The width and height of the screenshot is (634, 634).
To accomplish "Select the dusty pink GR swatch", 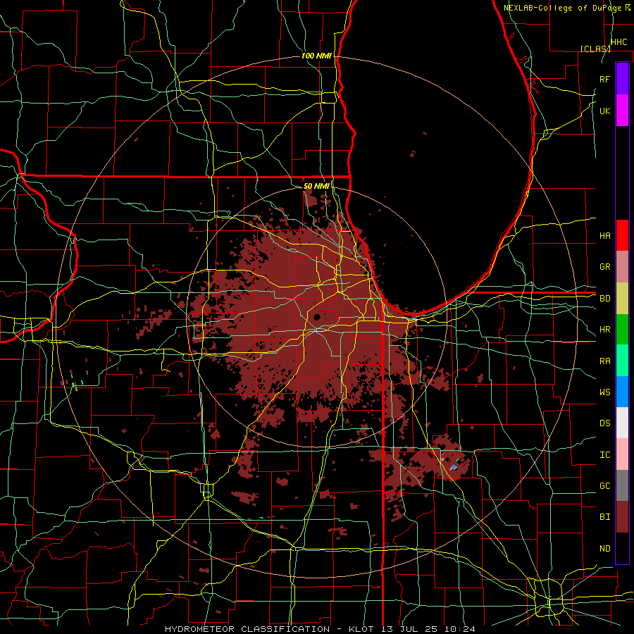I will click(622, 267).
